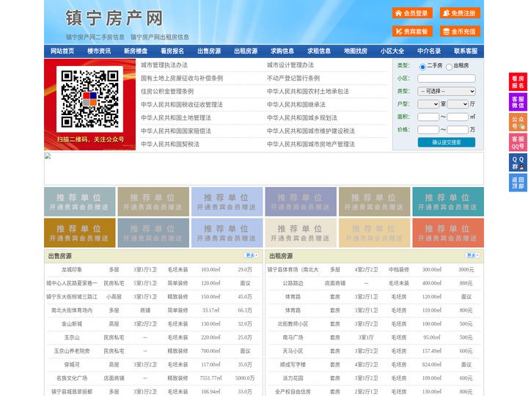Image resolution: width=528 pixels, height=396 pixels.
Task: Click the orange-red 推荐单位 ad tile
Action: (448, 233)
